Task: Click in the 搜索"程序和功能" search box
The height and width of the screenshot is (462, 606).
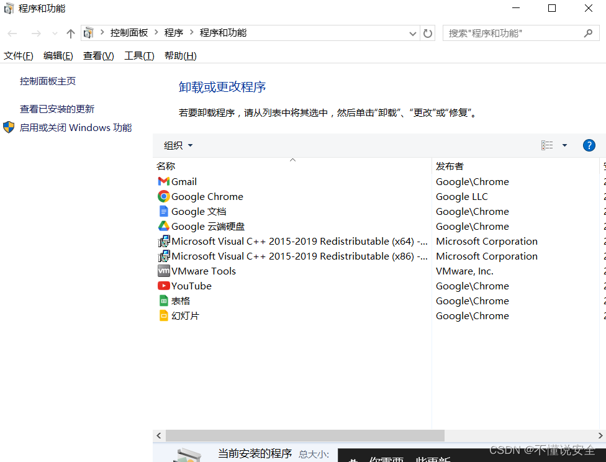Action: pos(514,34)
